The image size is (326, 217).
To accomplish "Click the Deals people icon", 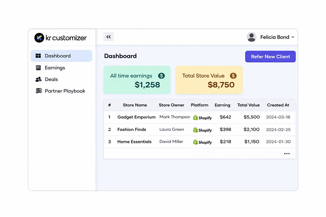I will click(38, 79).
